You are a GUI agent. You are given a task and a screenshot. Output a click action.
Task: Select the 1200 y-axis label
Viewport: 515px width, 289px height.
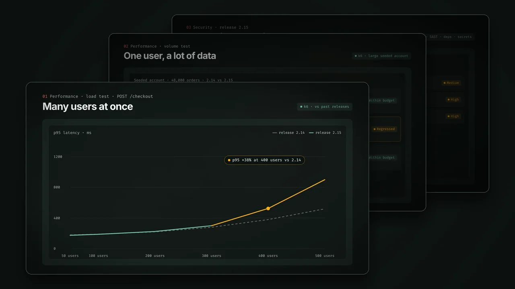click(58, 157)
